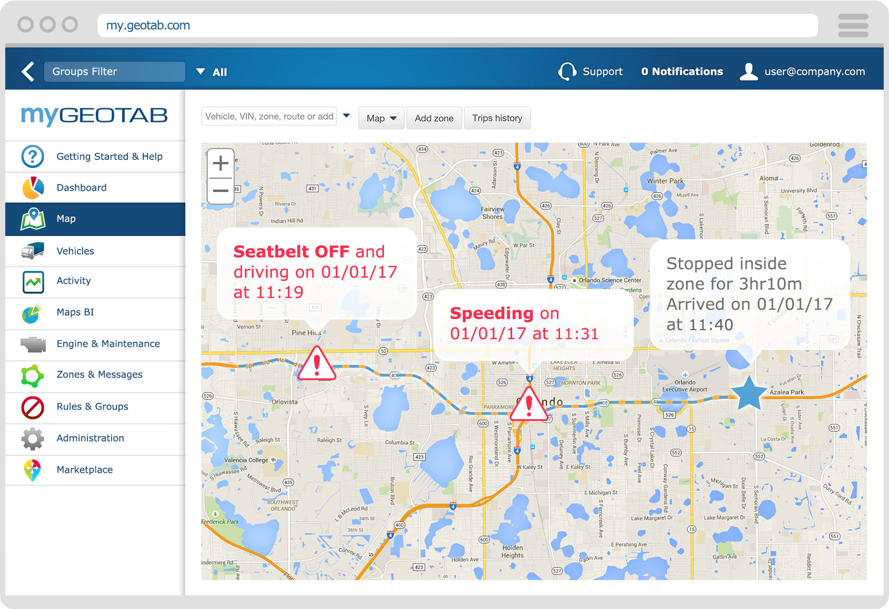Screen dimensions: 889x609
Task: Click the Holden Heights map label
Action: coord(513,552)
